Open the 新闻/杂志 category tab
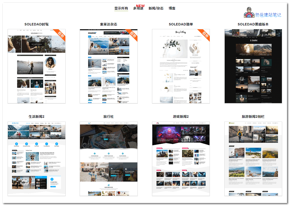 click(x=156, y=8)
